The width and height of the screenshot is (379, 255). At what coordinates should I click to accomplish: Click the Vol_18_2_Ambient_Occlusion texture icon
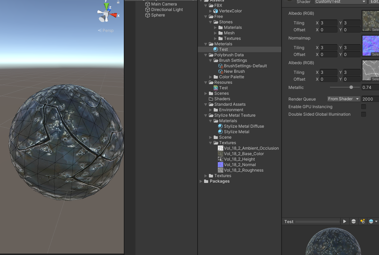pyautogui.click(x=221, y=148)
